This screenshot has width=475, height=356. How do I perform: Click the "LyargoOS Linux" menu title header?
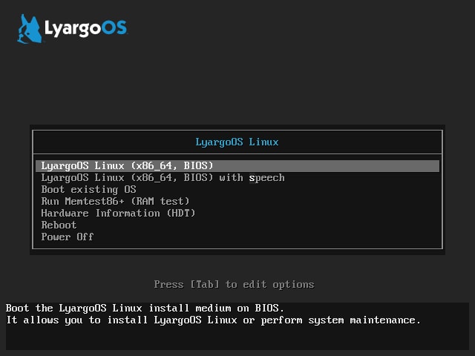[x=237, y=142]
